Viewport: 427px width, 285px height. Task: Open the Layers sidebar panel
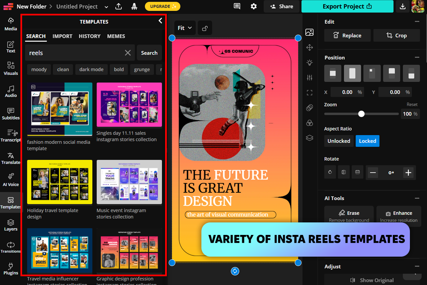click(11, 225)
